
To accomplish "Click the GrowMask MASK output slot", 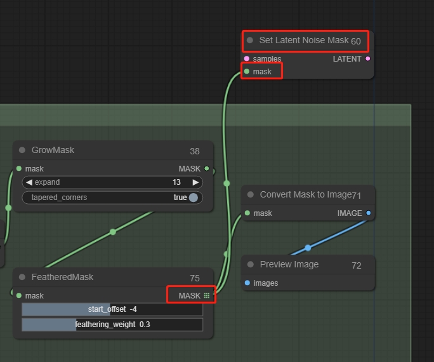I will (207, 169).
